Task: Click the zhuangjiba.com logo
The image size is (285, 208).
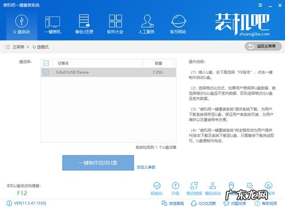Action: tap(242, 24)
